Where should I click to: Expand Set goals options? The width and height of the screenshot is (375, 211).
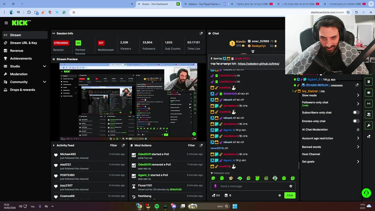point(358,161)
